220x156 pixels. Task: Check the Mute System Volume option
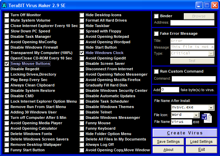click(7, 20)
